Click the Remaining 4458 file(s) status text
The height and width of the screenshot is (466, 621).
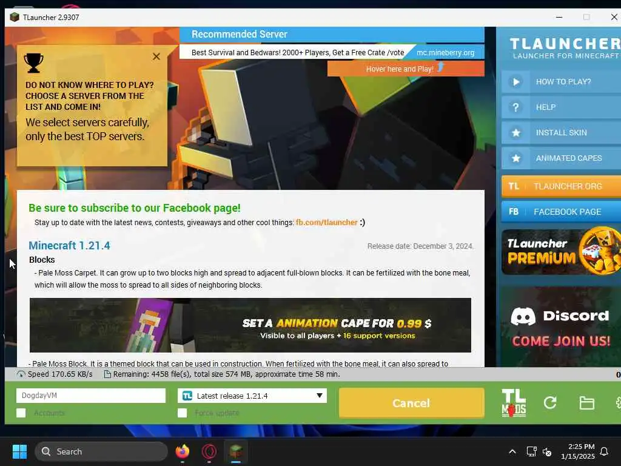(x=227, y=374)
